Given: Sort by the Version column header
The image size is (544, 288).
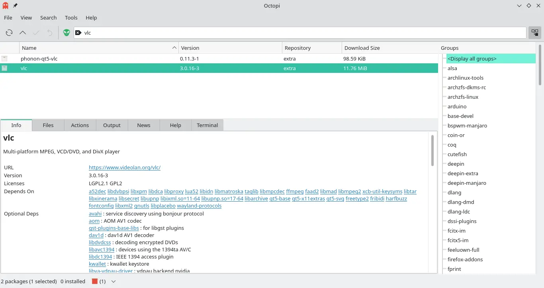Looking at the screenshot, I should (230, 48).
